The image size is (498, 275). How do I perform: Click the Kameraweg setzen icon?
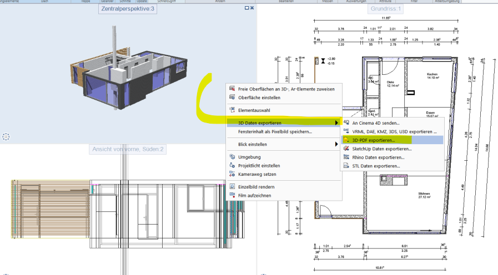click(x=232, y=174)
